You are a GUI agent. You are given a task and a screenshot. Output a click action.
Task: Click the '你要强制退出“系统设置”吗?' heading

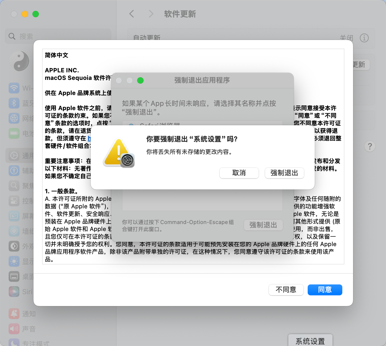[192, 139]
